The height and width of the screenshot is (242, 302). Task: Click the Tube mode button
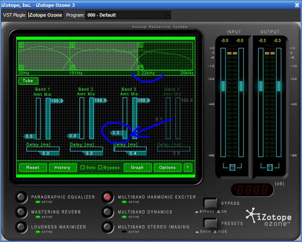(28, 80)
